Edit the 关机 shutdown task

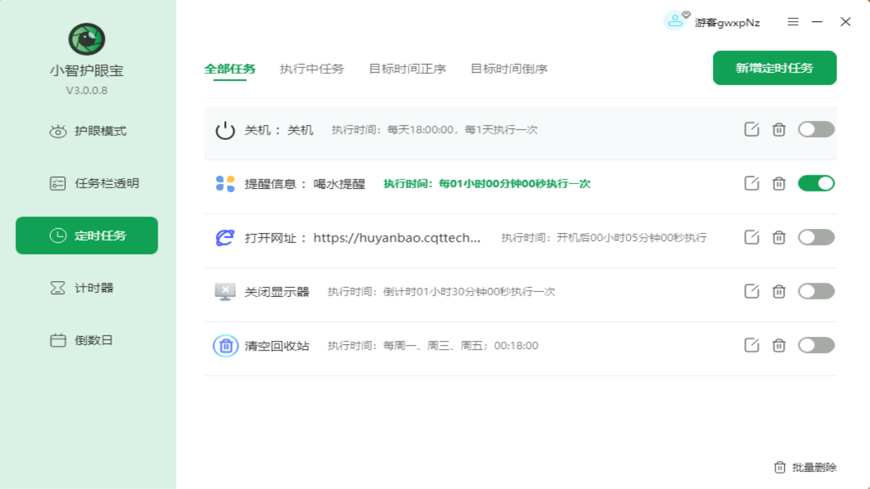tap(752, 129)
